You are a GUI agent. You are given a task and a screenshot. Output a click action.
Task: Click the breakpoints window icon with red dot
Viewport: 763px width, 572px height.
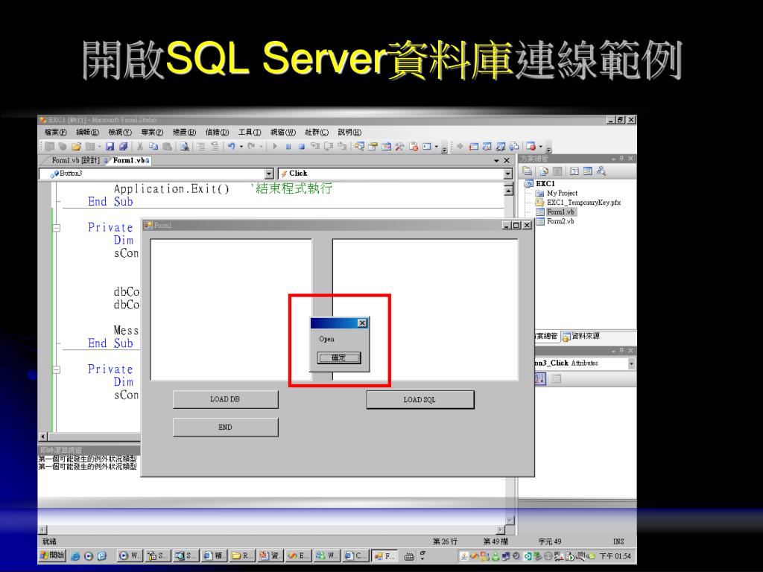pyautogui.click(x=531, y=147)
